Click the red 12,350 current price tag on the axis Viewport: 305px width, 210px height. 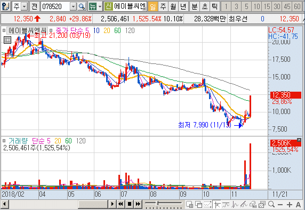(286, 95)
